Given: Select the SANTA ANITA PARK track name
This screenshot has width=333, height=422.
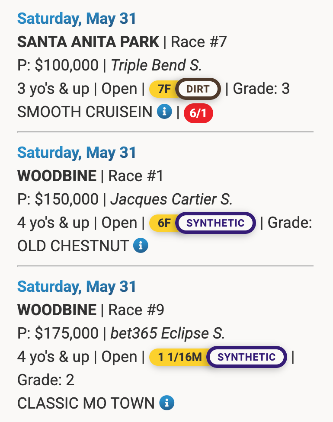Looking at the screenshot, I should (88, 42).
